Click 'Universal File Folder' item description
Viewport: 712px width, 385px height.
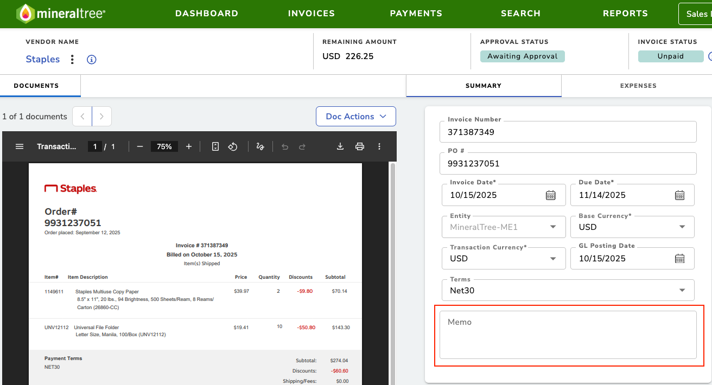tap(96, 328)
